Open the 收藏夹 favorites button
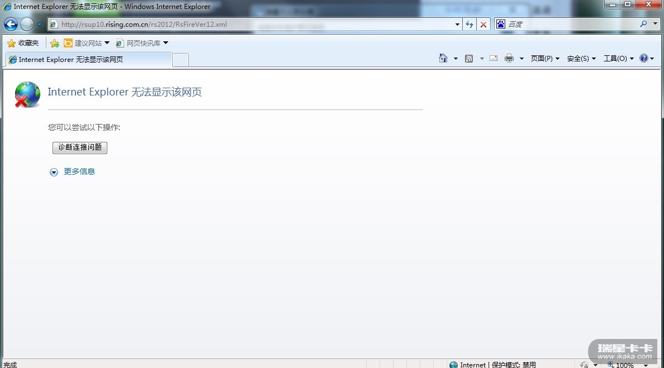664x368 pixels. point(23,43)
